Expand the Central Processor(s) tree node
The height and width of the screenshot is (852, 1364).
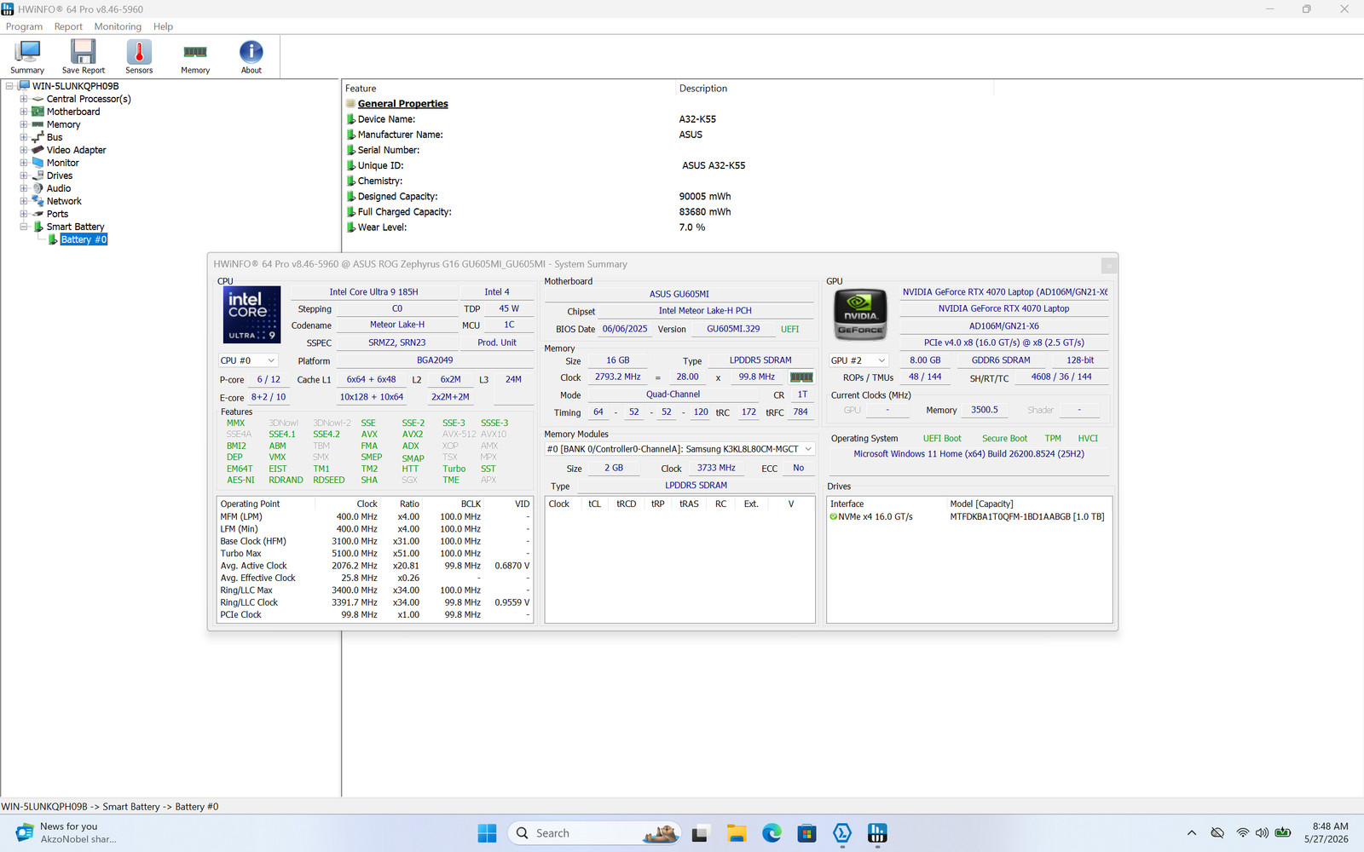24,99
